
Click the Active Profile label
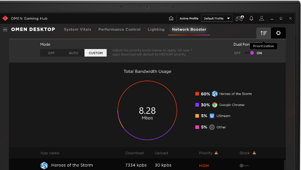tap(189, 18)
